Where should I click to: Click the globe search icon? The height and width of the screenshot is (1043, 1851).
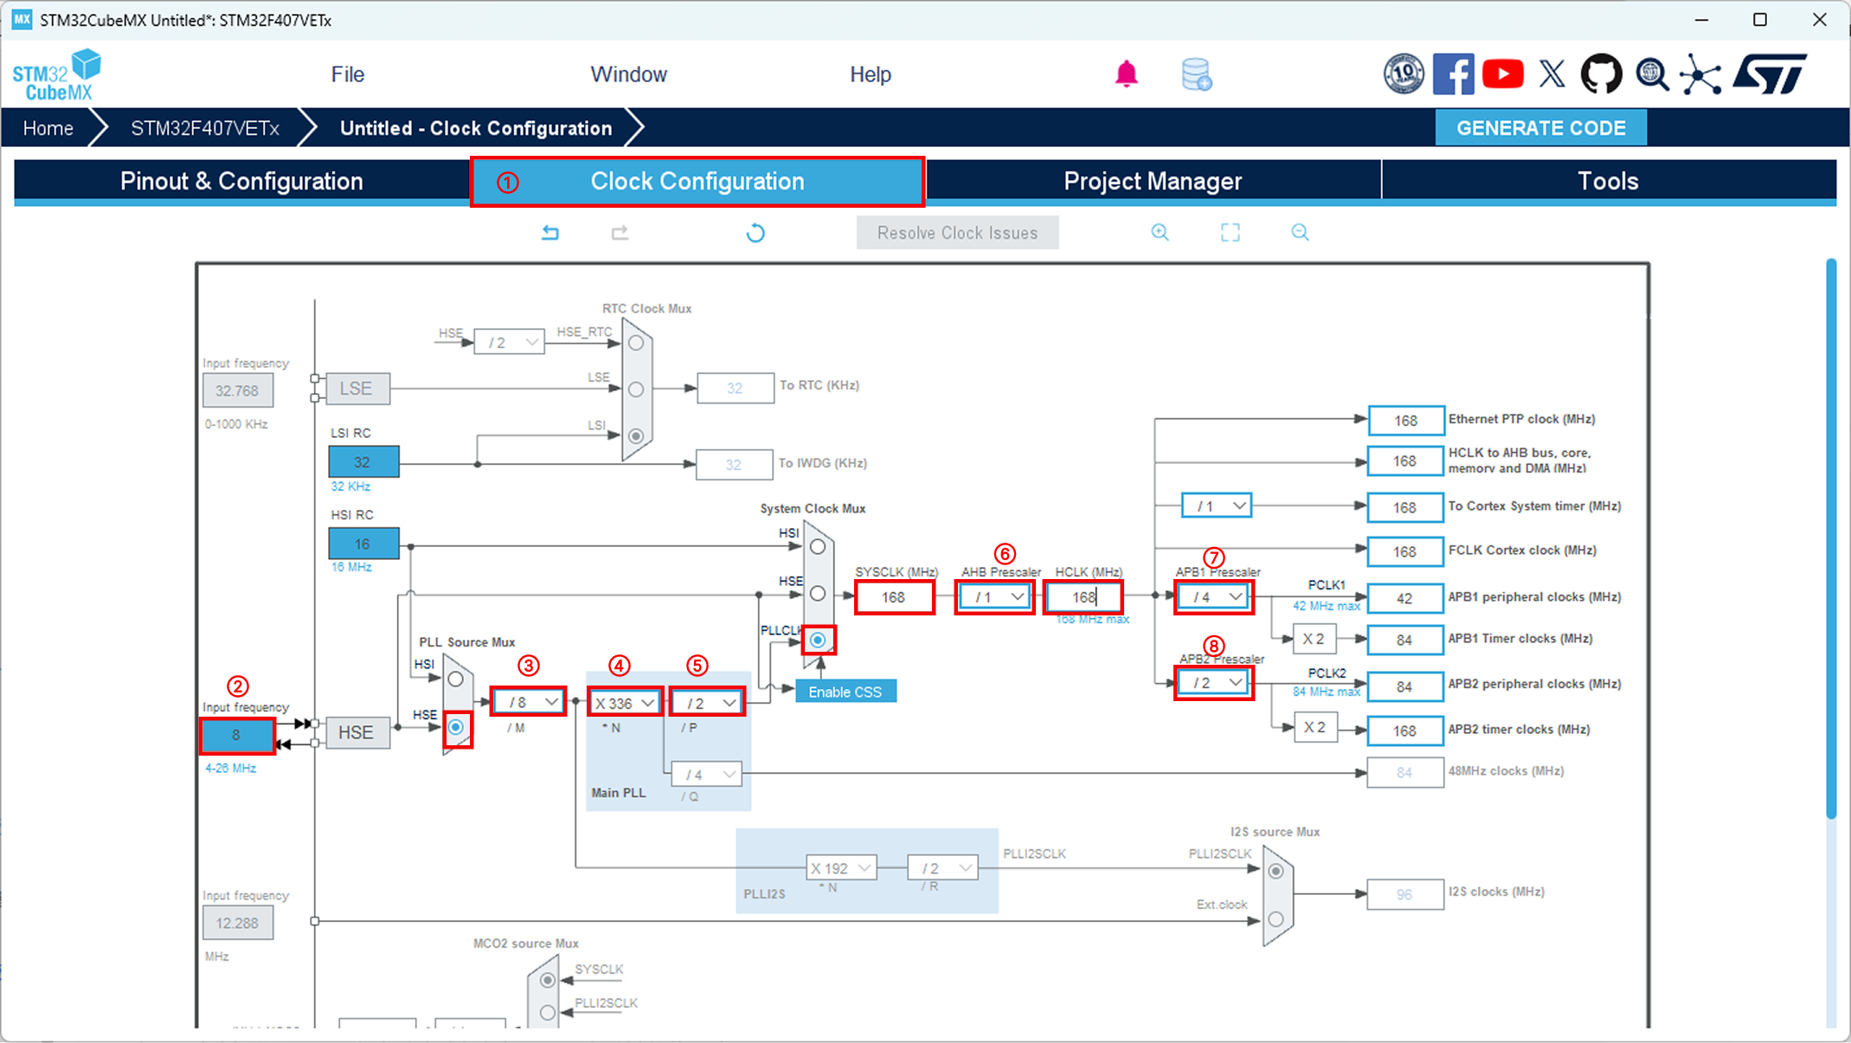point(1652,74)
